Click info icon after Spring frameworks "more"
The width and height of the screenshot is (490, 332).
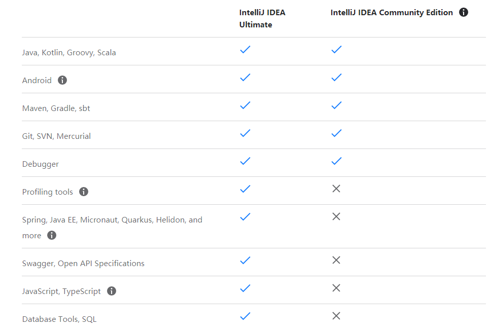pos(52,235)
